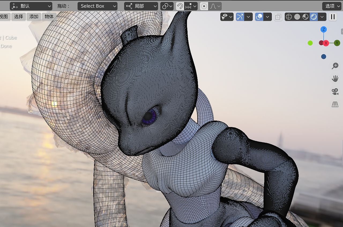Viewport: 343px width, 227px height.
Task: Toggle proportional editing
Action: (204, 6)
